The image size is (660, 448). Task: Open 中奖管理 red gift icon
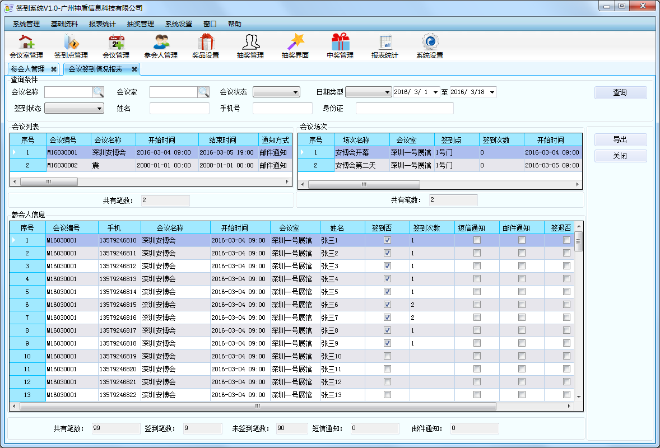pos(340,46)
